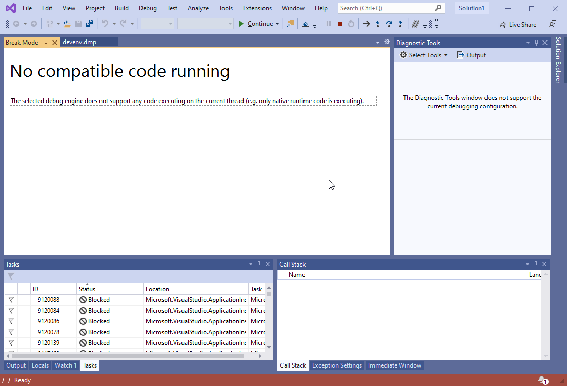Screen dimensions: 567x386
Task: Click the Visual Studio logo icon
Action: (x=11, y=8)
